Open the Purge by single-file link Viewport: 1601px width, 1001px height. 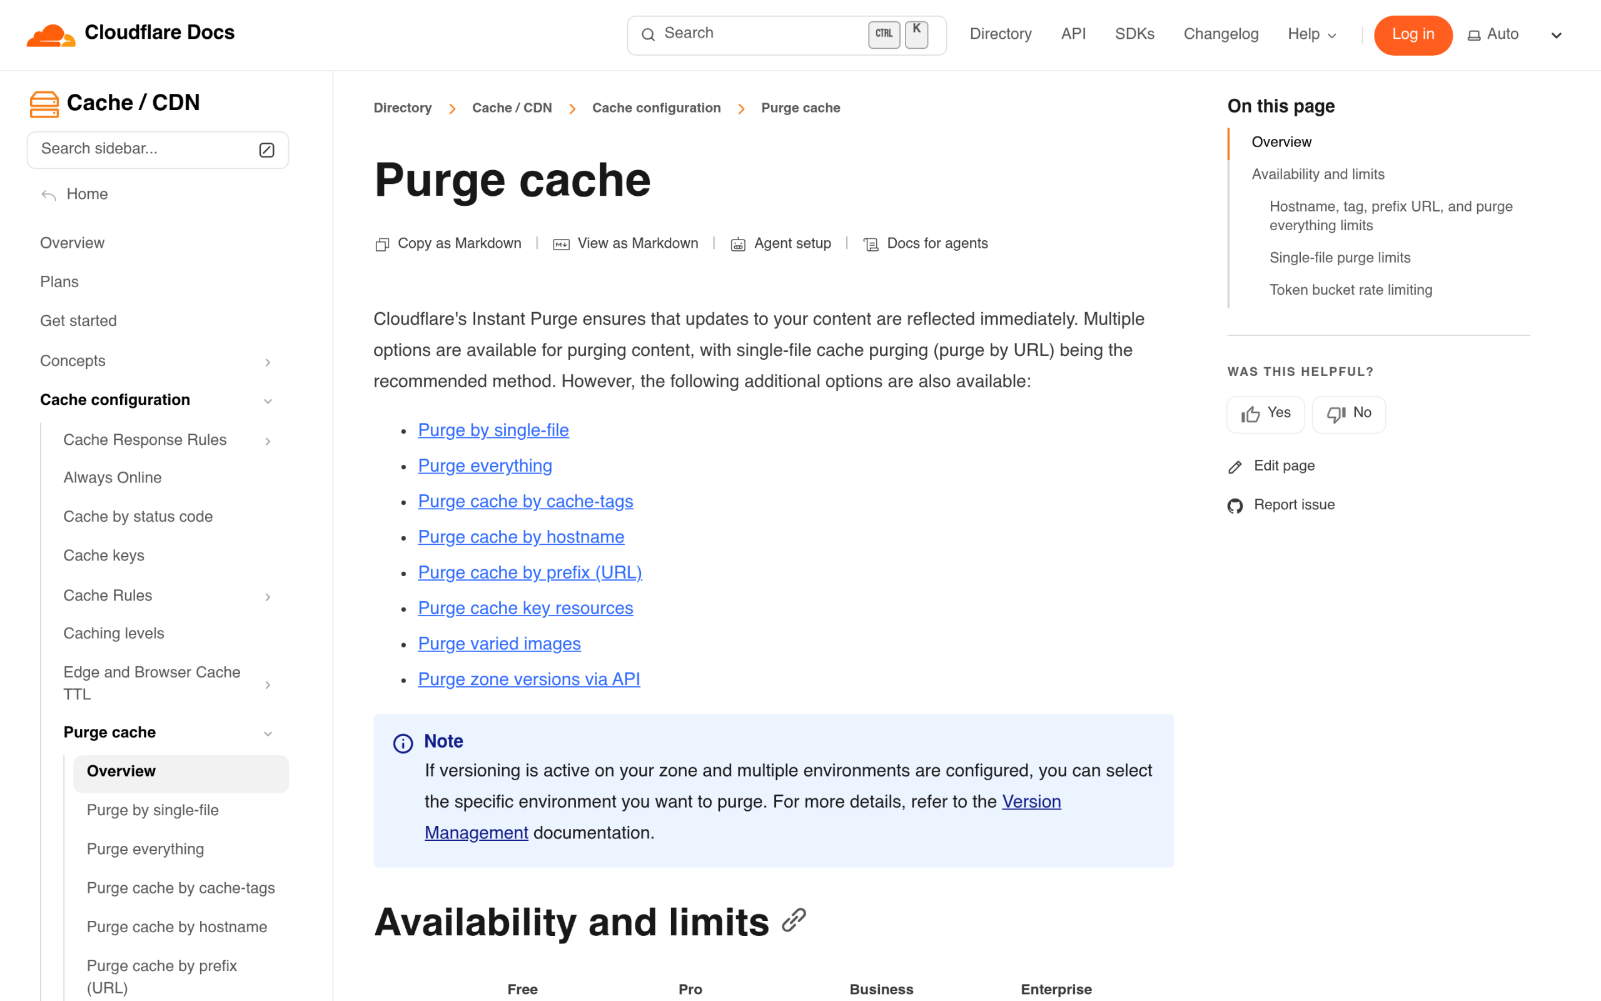(493, 430)
